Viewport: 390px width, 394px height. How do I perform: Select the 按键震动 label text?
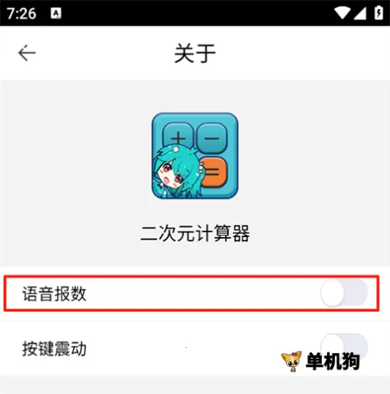pos(54,349)
